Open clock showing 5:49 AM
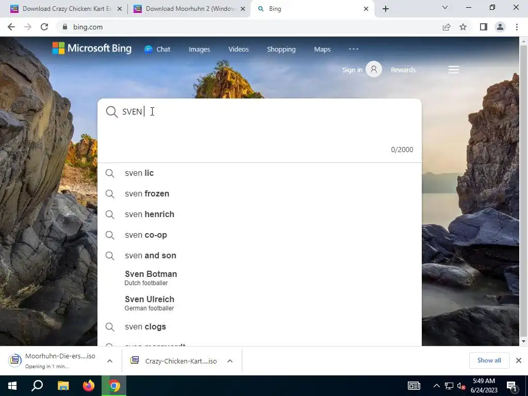This screenshot has height=396, width=528. coord(484,386)
